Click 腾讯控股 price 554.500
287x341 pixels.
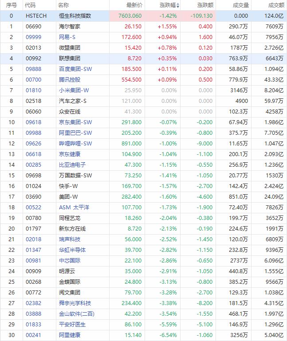(x=132, y=80)
